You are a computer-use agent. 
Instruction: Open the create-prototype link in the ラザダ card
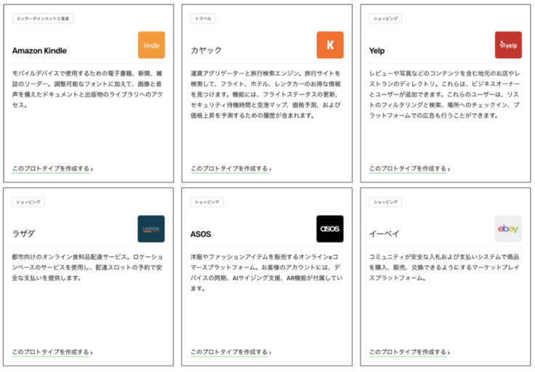click(52, 352)
